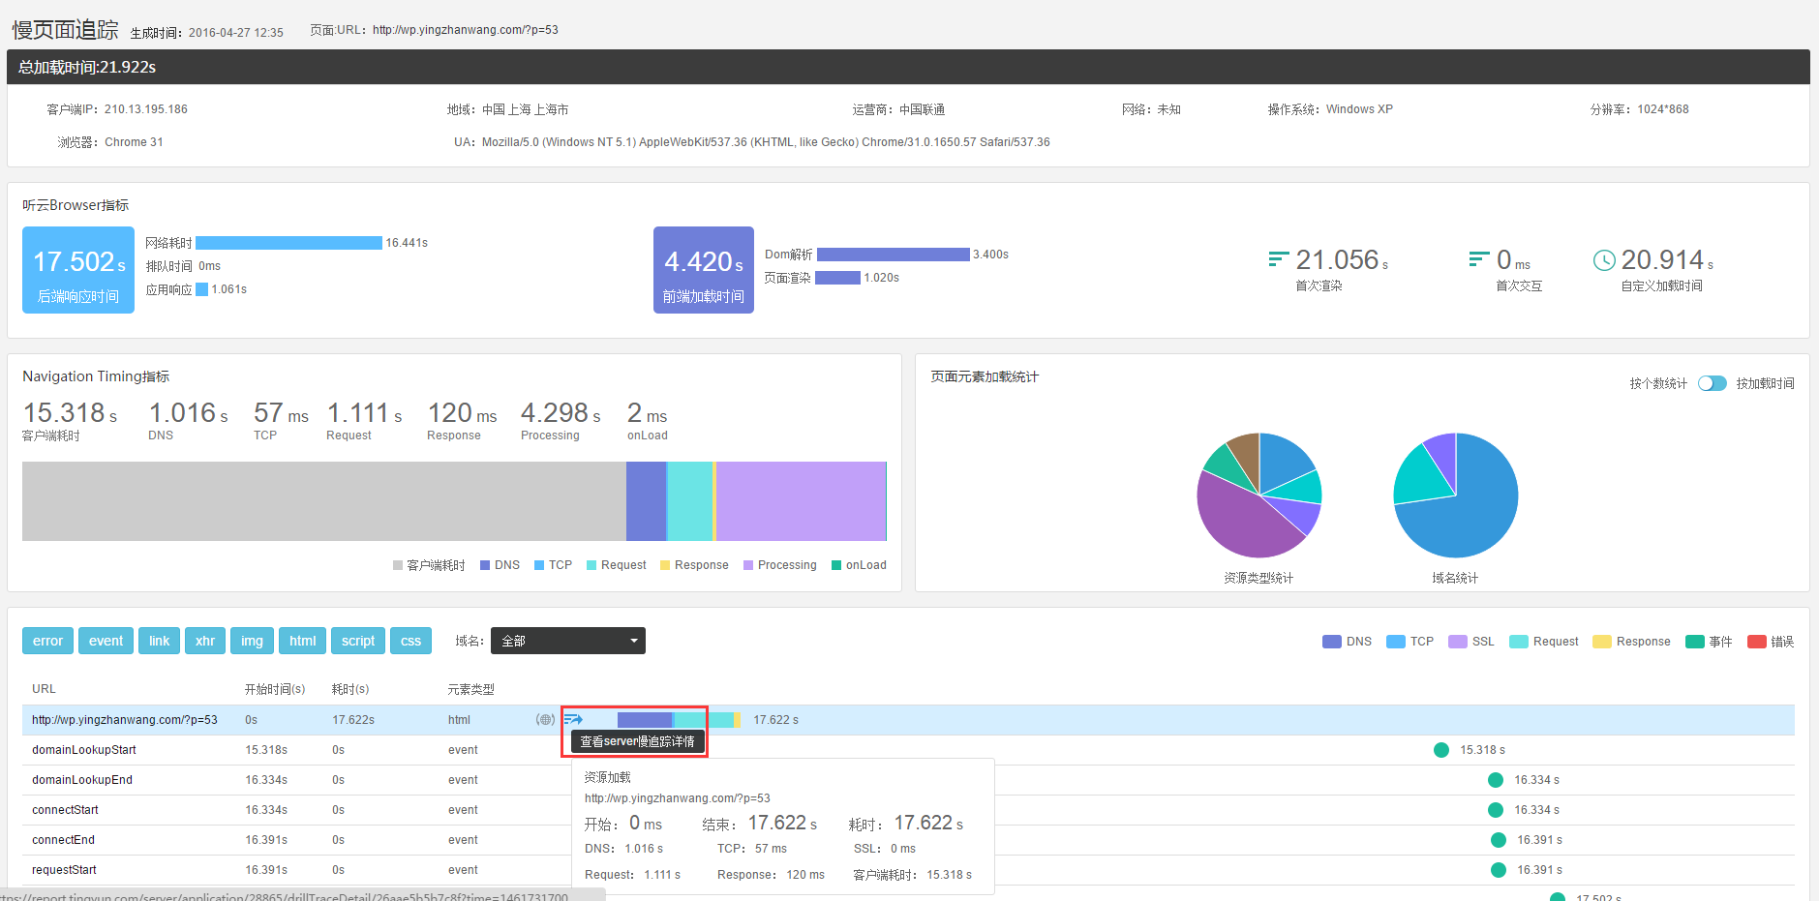
Task: Click the 资源类型统计 pie chart
Action: pos(1258,496)
